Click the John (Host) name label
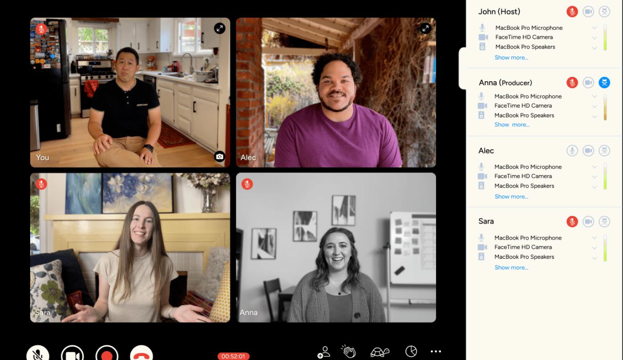Screen dimensions: 623x360 pos(499,12)
